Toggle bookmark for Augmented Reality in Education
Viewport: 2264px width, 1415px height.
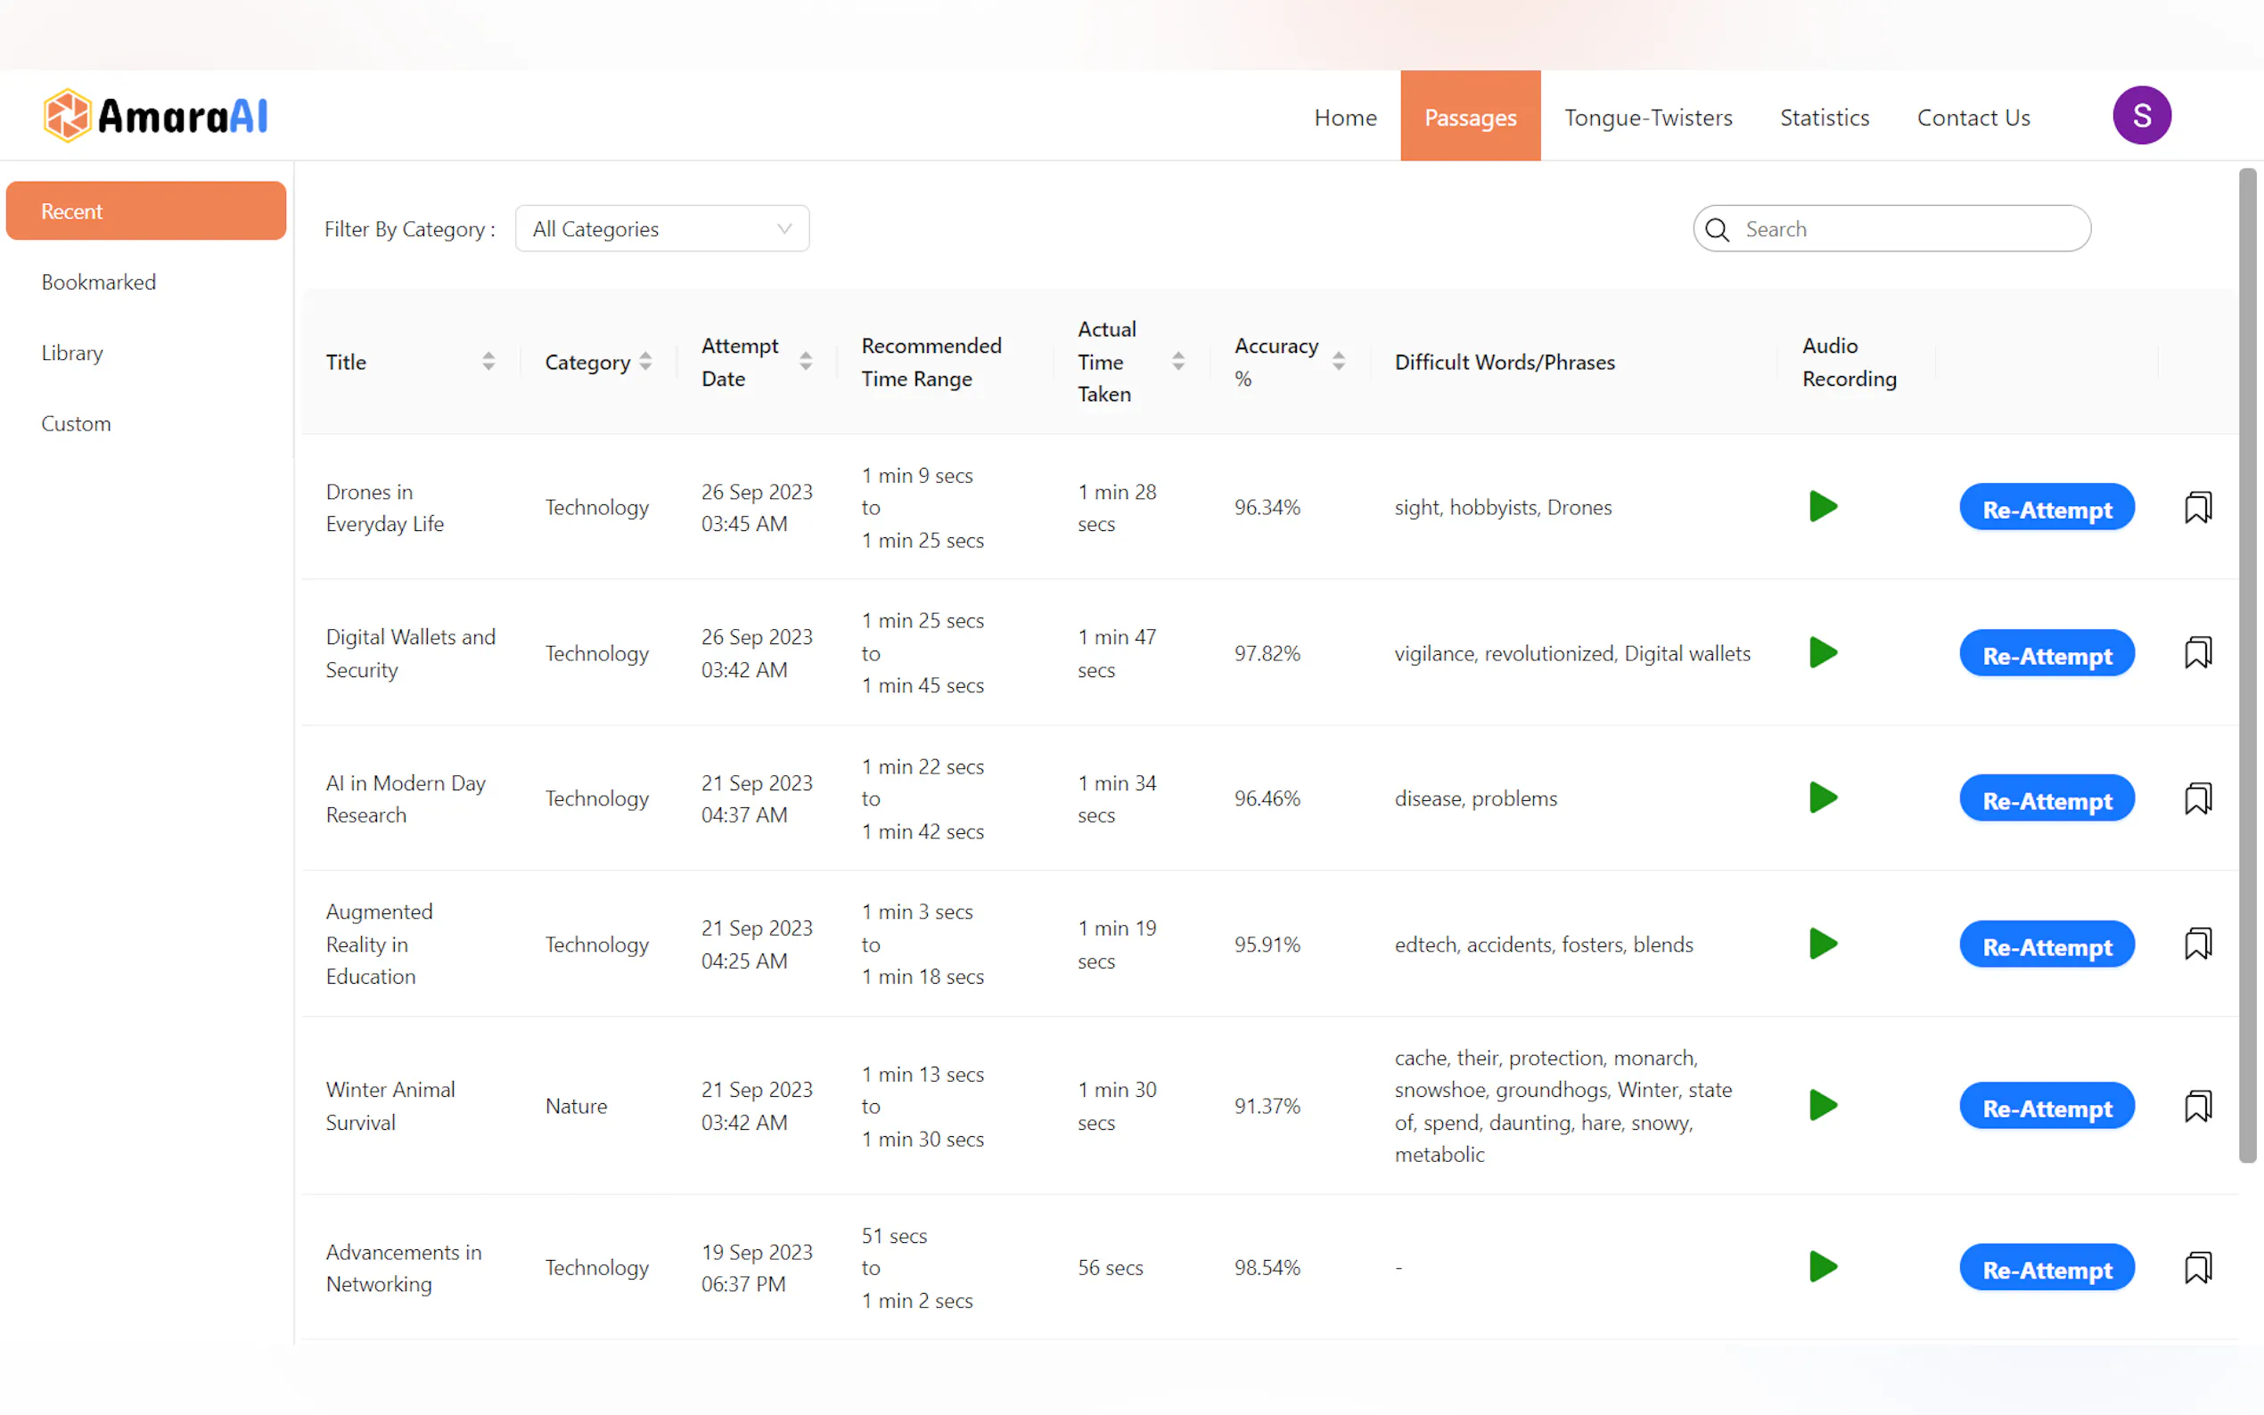pos(2196,945)
